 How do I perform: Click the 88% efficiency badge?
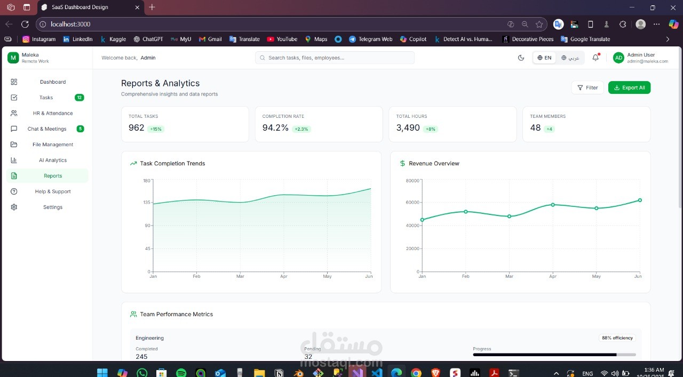pyautogui.click(x=617, y=338)
